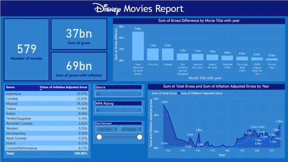Select the Concert/Performance row in the table
The height and width of the screenshot is (162, 288).
click(x=47, y=148)
